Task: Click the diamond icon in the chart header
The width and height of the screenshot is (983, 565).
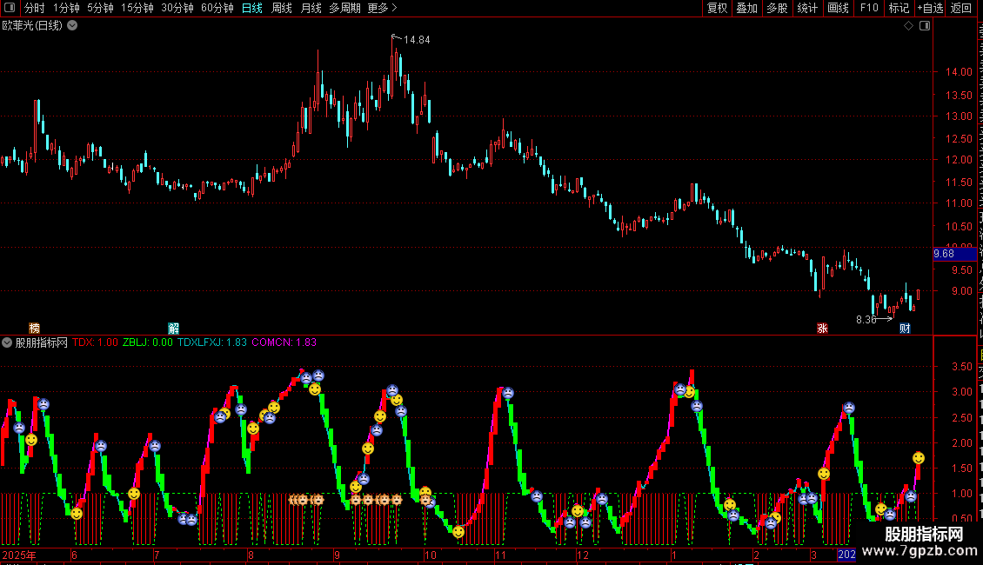Action: [908, 26]
